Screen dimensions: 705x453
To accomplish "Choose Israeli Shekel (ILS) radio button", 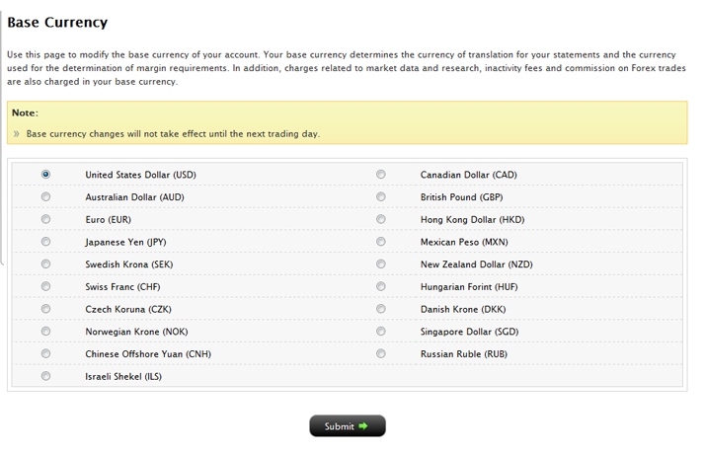I will click(x=46, y=376).
